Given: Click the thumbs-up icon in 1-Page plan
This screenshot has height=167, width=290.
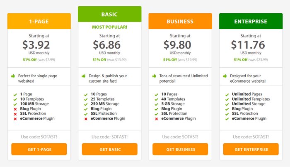Looking at the screenshot, I should 13,76.
